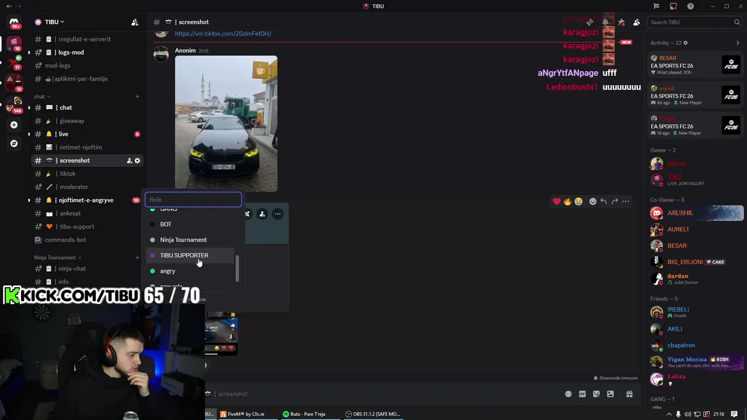Open ARUSHIL member profile

[696, 213]
